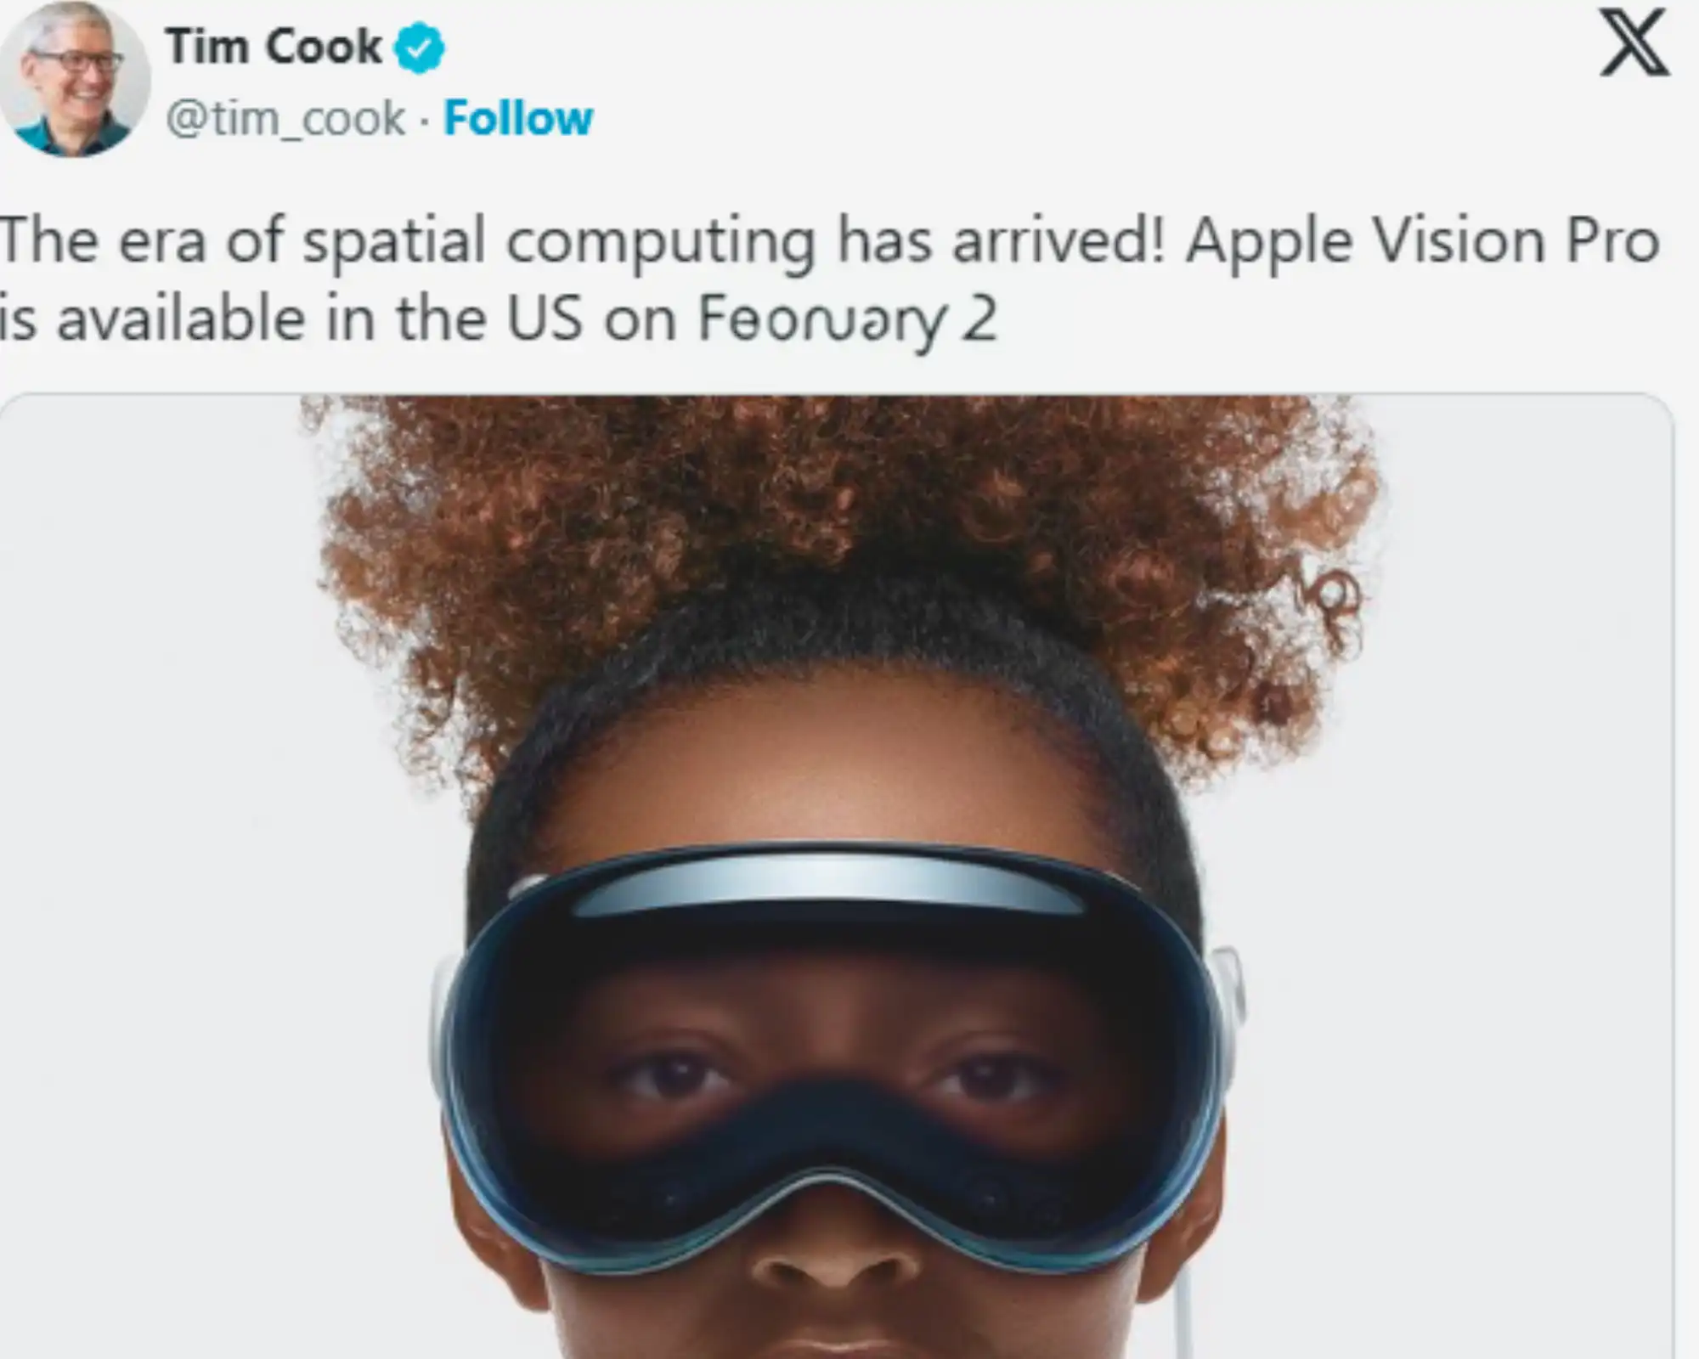Click the date text ending in 2
The height and width of the screenshot is (1359, 1699).
847,319
